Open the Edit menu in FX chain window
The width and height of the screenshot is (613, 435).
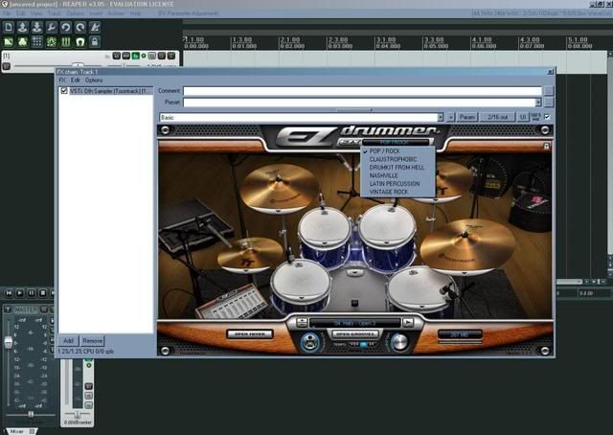pyautogui.click(x=75, y=80)
